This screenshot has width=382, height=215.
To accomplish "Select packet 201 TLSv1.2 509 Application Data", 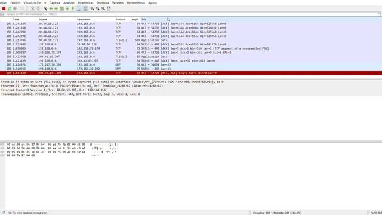I will click(191, 40).
